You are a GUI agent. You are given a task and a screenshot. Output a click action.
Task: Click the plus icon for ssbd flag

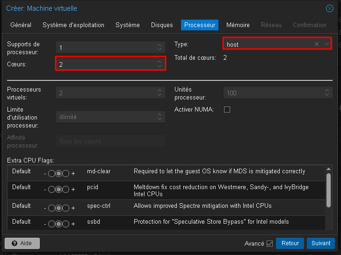click(73, 224)
